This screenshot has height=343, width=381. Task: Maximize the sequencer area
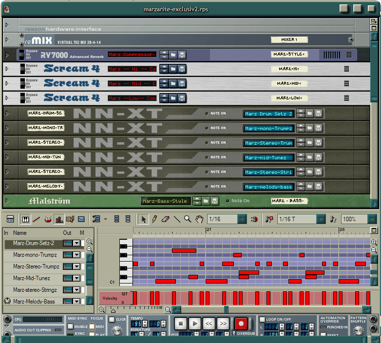[x=374, y=230]
